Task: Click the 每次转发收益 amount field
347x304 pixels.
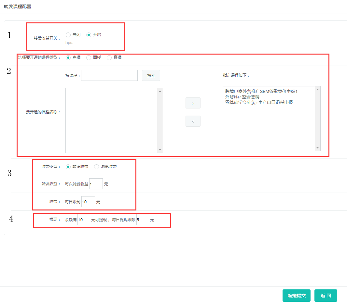Action: (x=96, y=184)
